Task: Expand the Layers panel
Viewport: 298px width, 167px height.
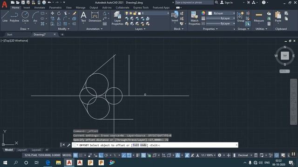Action: coord(140,29)
